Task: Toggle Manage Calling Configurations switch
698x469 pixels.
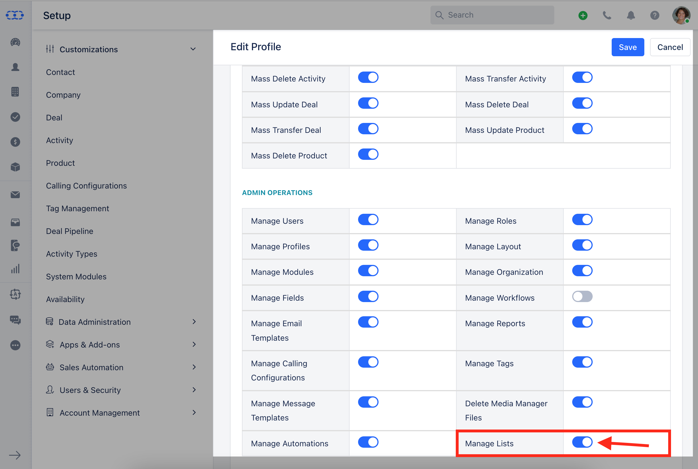Action: tap(368, 362)
